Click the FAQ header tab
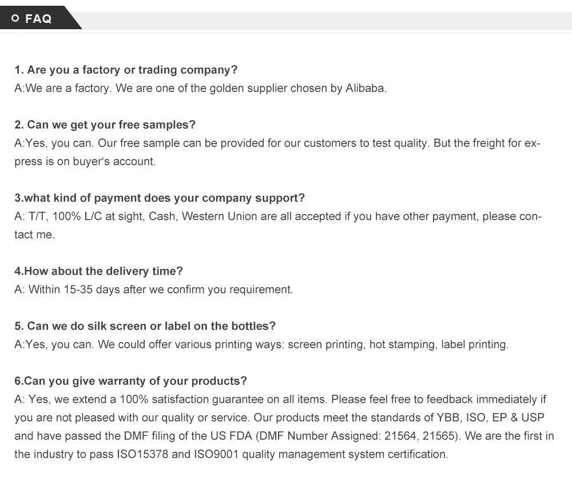 click(39, 18)
